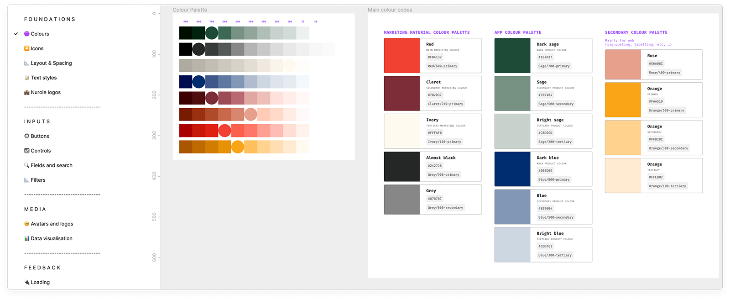730x300 pixels.
Task: Click the 'Orange/100-tertiary' token label
Action: tap(667, 186)
